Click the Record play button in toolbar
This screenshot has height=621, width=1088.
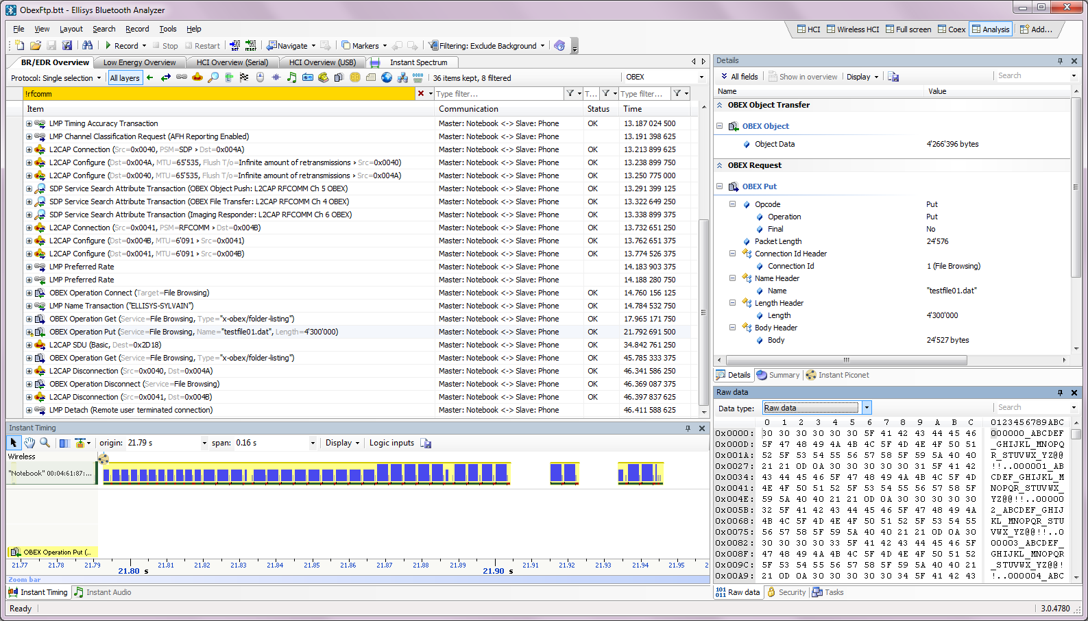coord(121,46)
